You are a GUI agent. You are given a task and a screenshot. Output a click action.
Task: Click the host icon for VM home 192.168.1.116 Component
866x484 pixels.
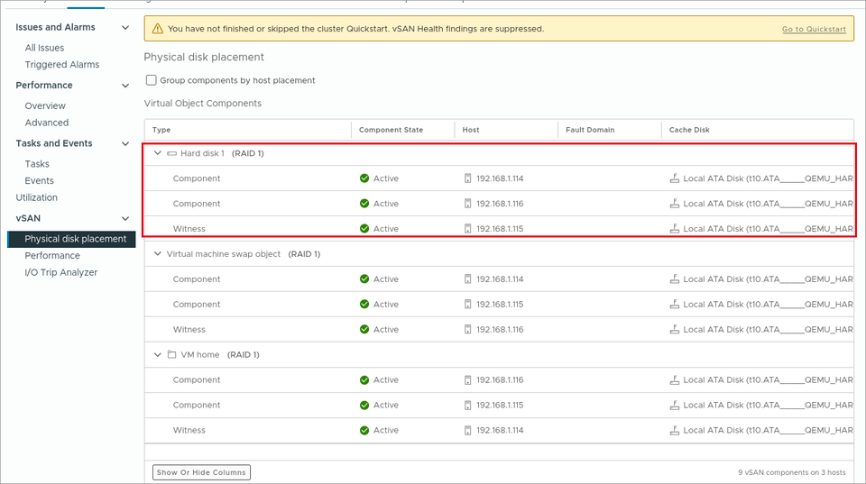[468, 379]
